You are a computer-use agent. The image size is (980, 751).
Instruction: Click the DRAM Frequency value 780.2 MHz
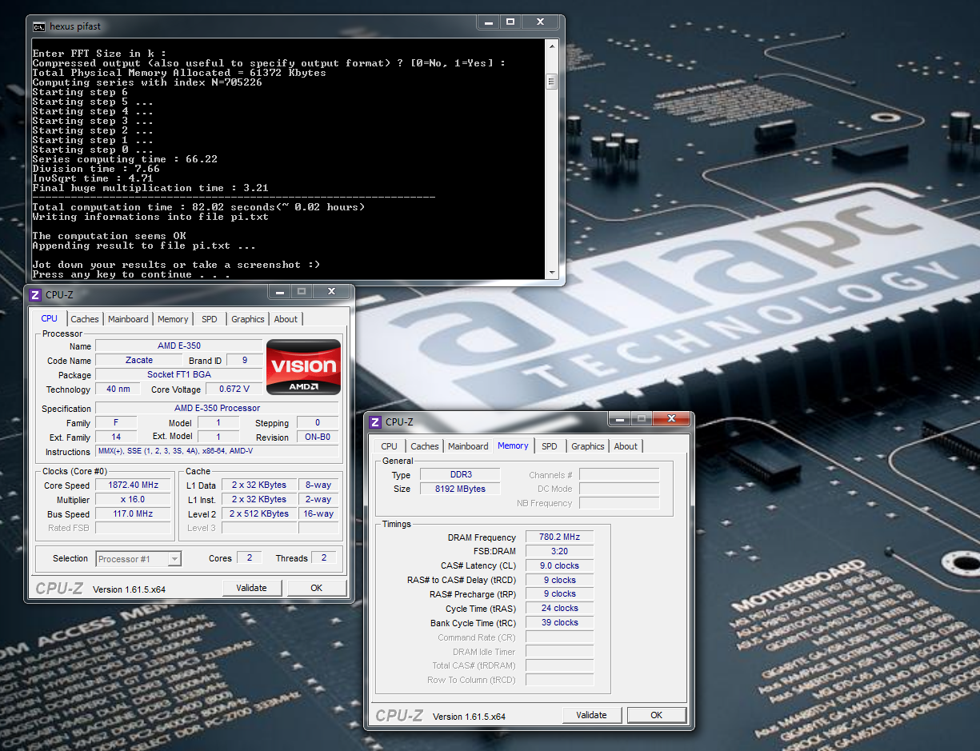pyautogui.click(x=559, y=537)
